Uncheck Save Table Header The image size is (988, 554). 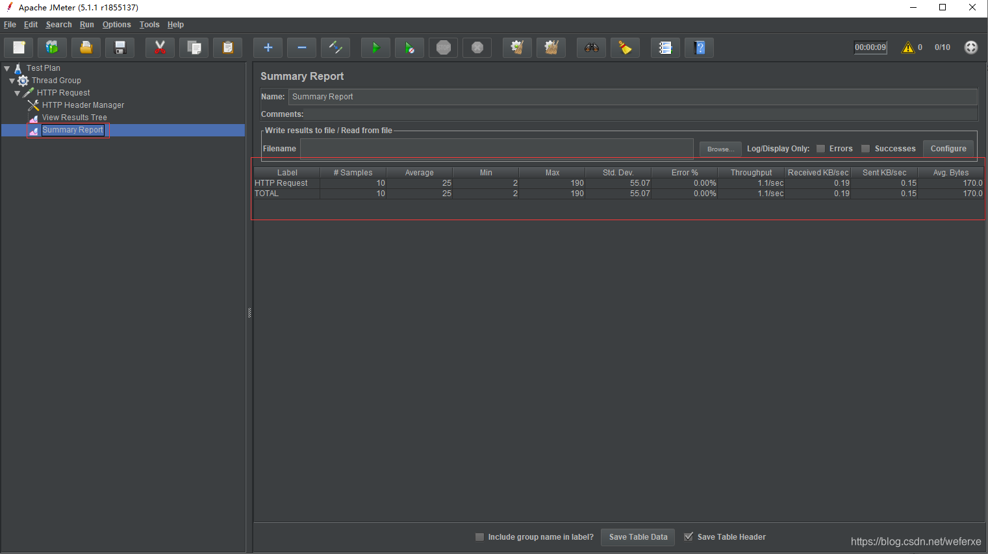tap(689, 536)
